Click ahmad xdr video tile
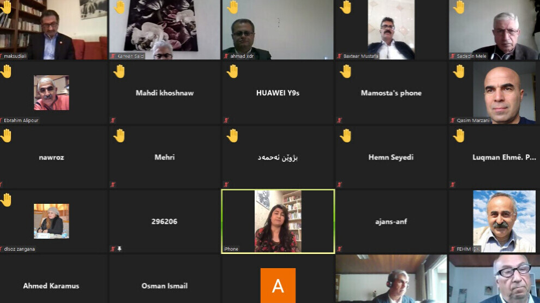 click(x=278, y=29)
